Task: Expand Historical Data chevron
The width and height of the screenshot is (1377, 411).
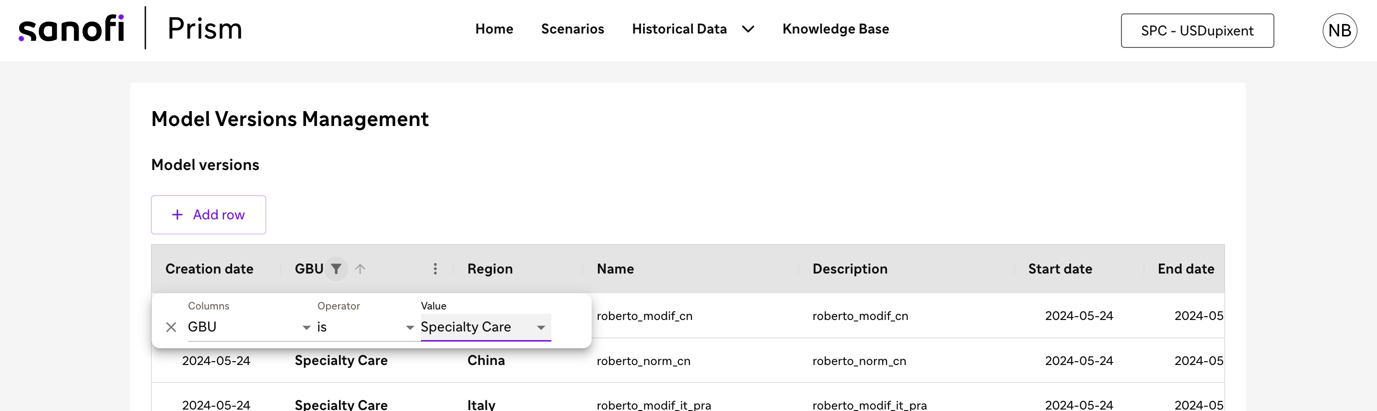Action: [x=748, y=29]
